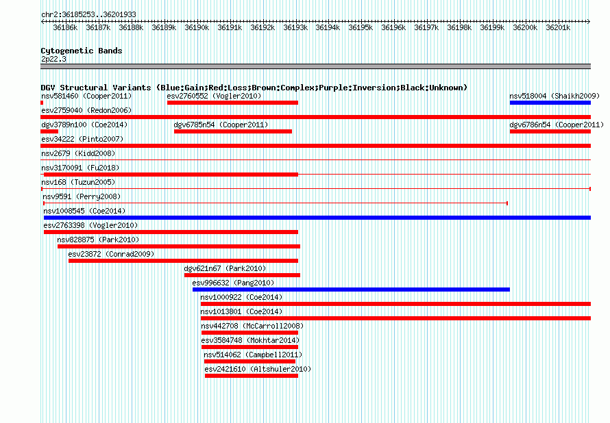Open nsv828875 (Park2010) variant label

(98, 240)
